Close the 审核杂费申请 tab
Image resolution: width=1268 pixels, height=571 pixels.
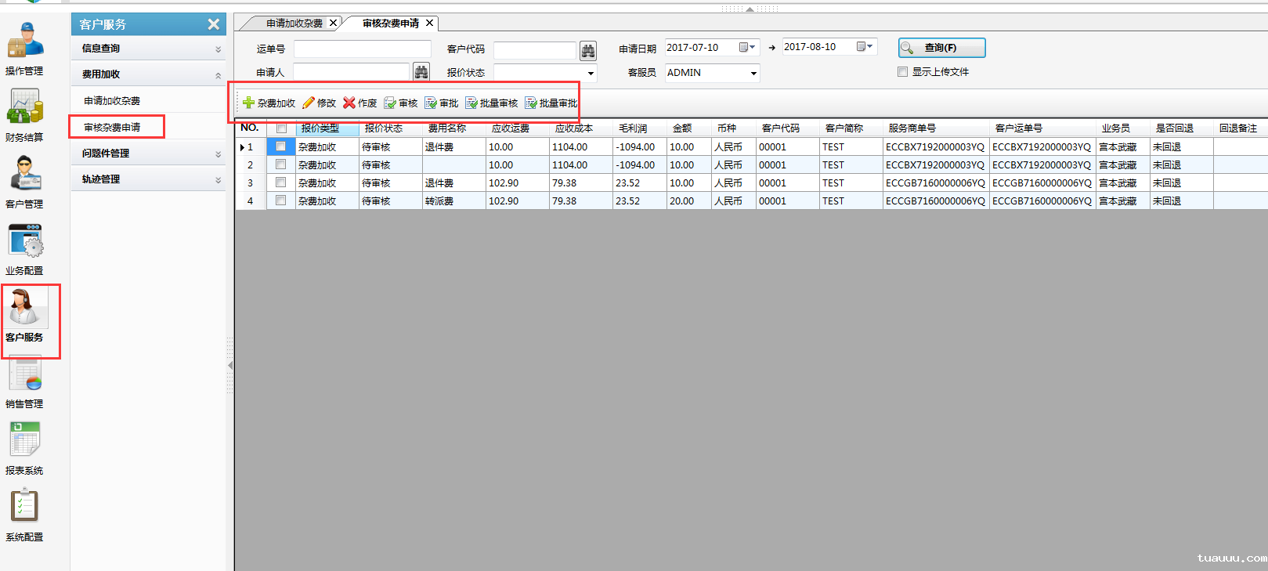[x=429, y=23]
